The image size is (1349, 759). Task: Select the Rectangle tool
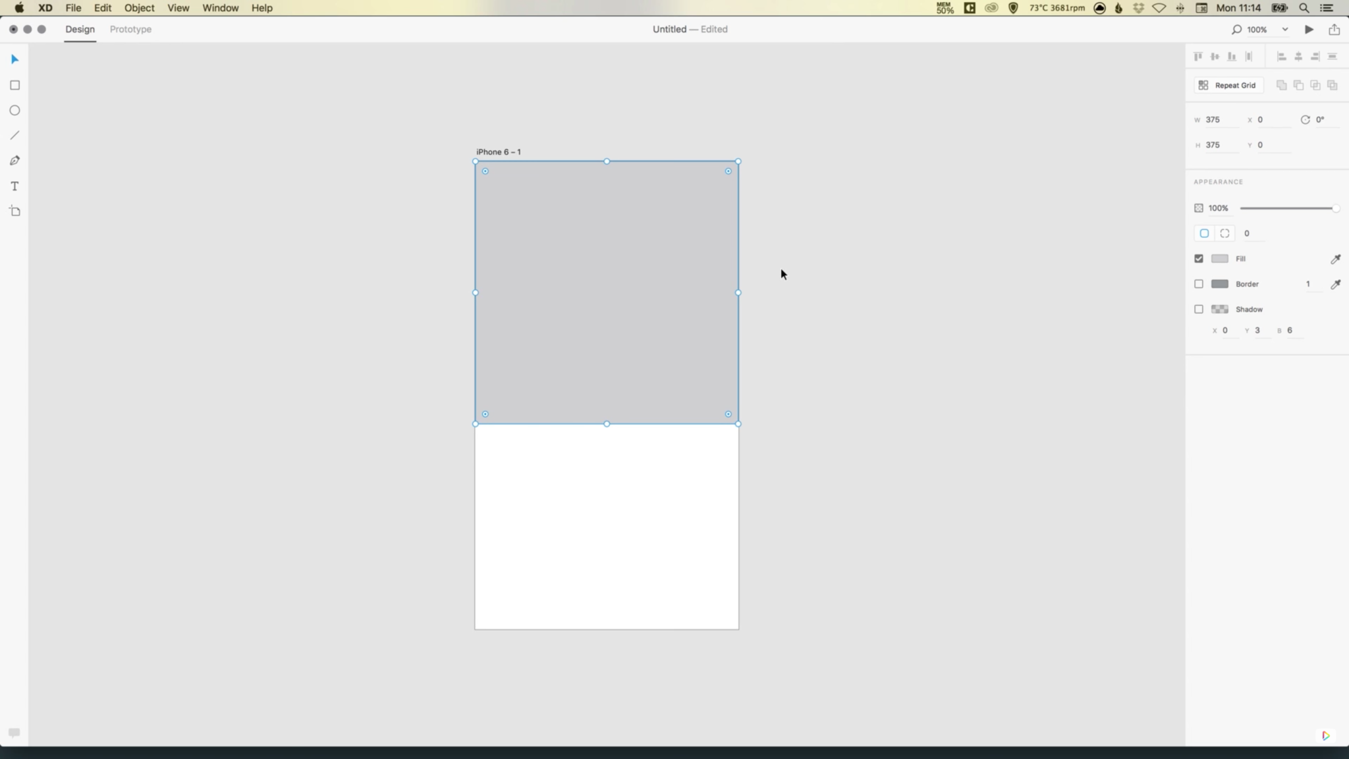14,85
